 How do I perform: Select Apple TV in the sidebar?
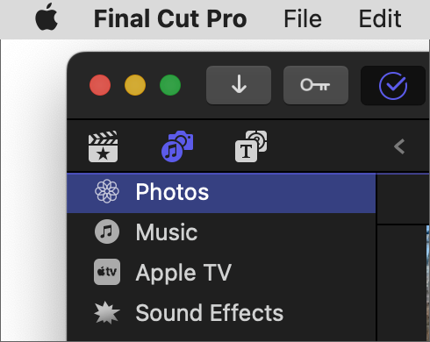point(221,273)
